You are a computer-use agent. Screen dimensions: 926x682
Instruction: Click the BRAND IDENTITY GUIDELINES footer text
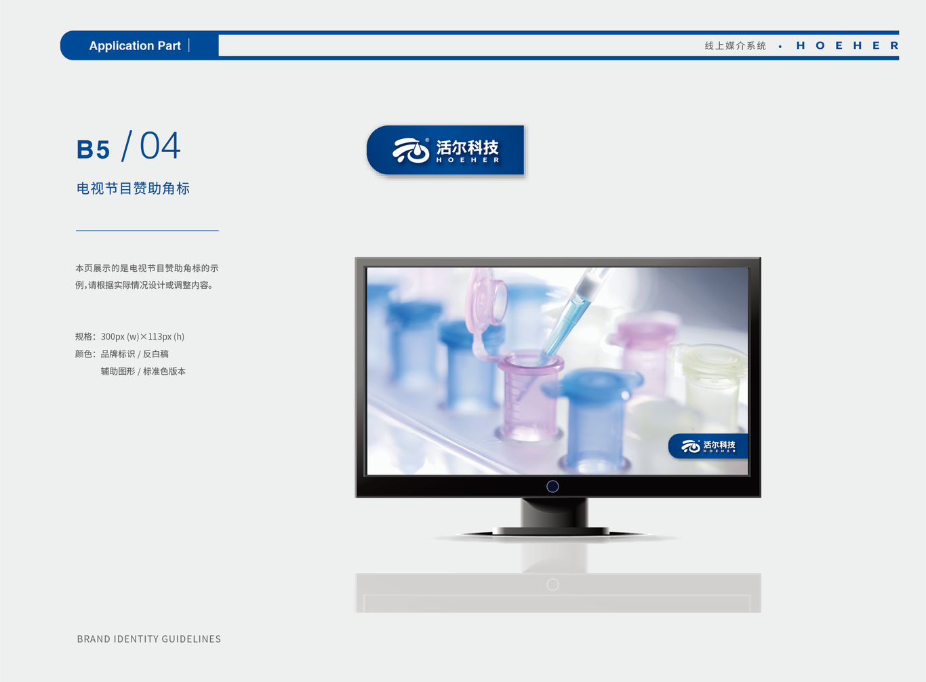pos(149,639)
